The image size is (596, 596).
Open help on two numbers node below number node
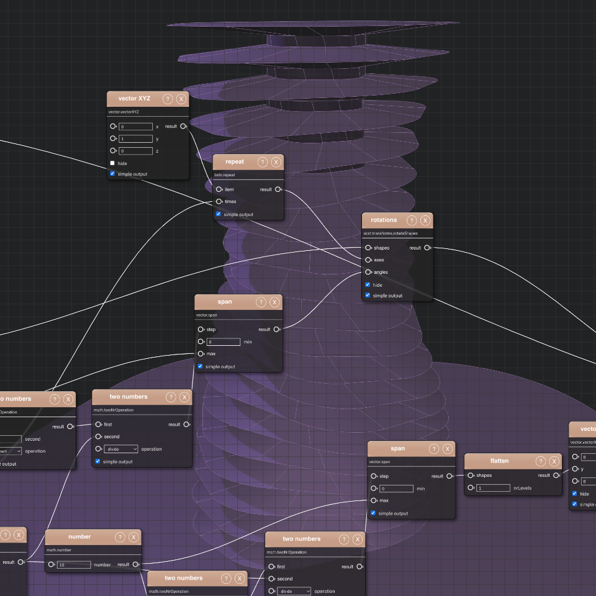[x=226, y=579]
